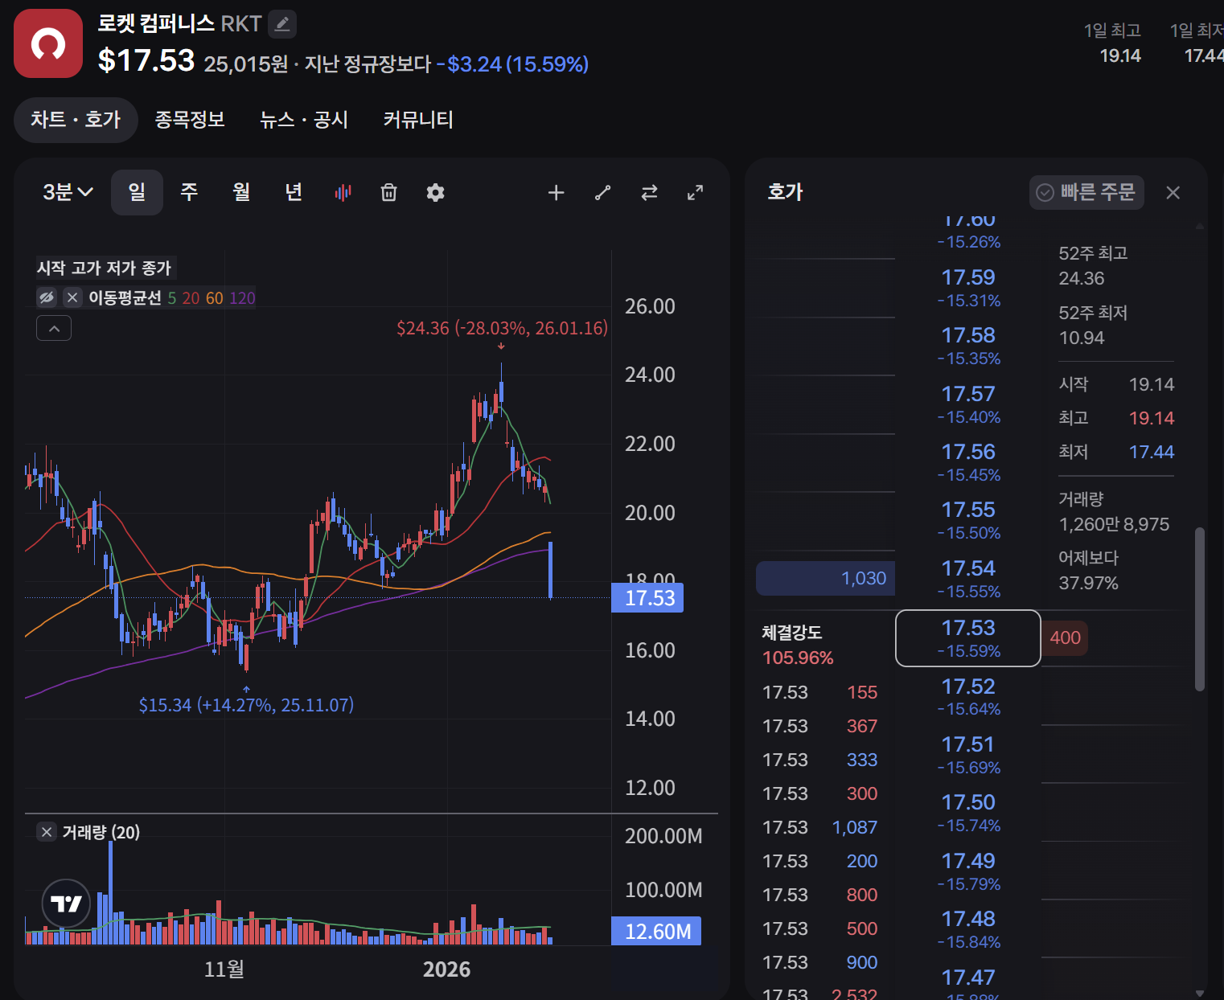Click the 52주 최고 24.36 value

point(1082,278)
